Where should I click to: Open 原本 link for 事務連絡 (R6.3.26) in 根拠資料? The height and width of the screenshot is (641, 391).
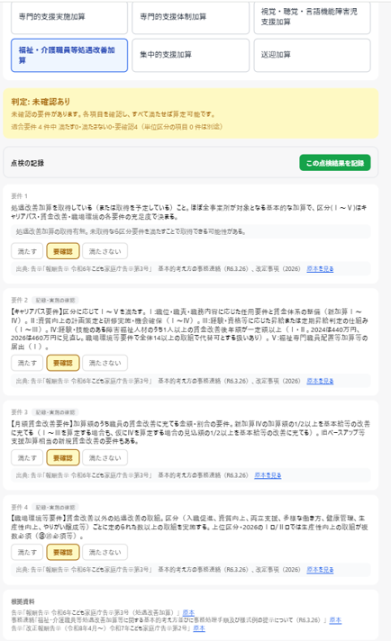tap(335, 620)
